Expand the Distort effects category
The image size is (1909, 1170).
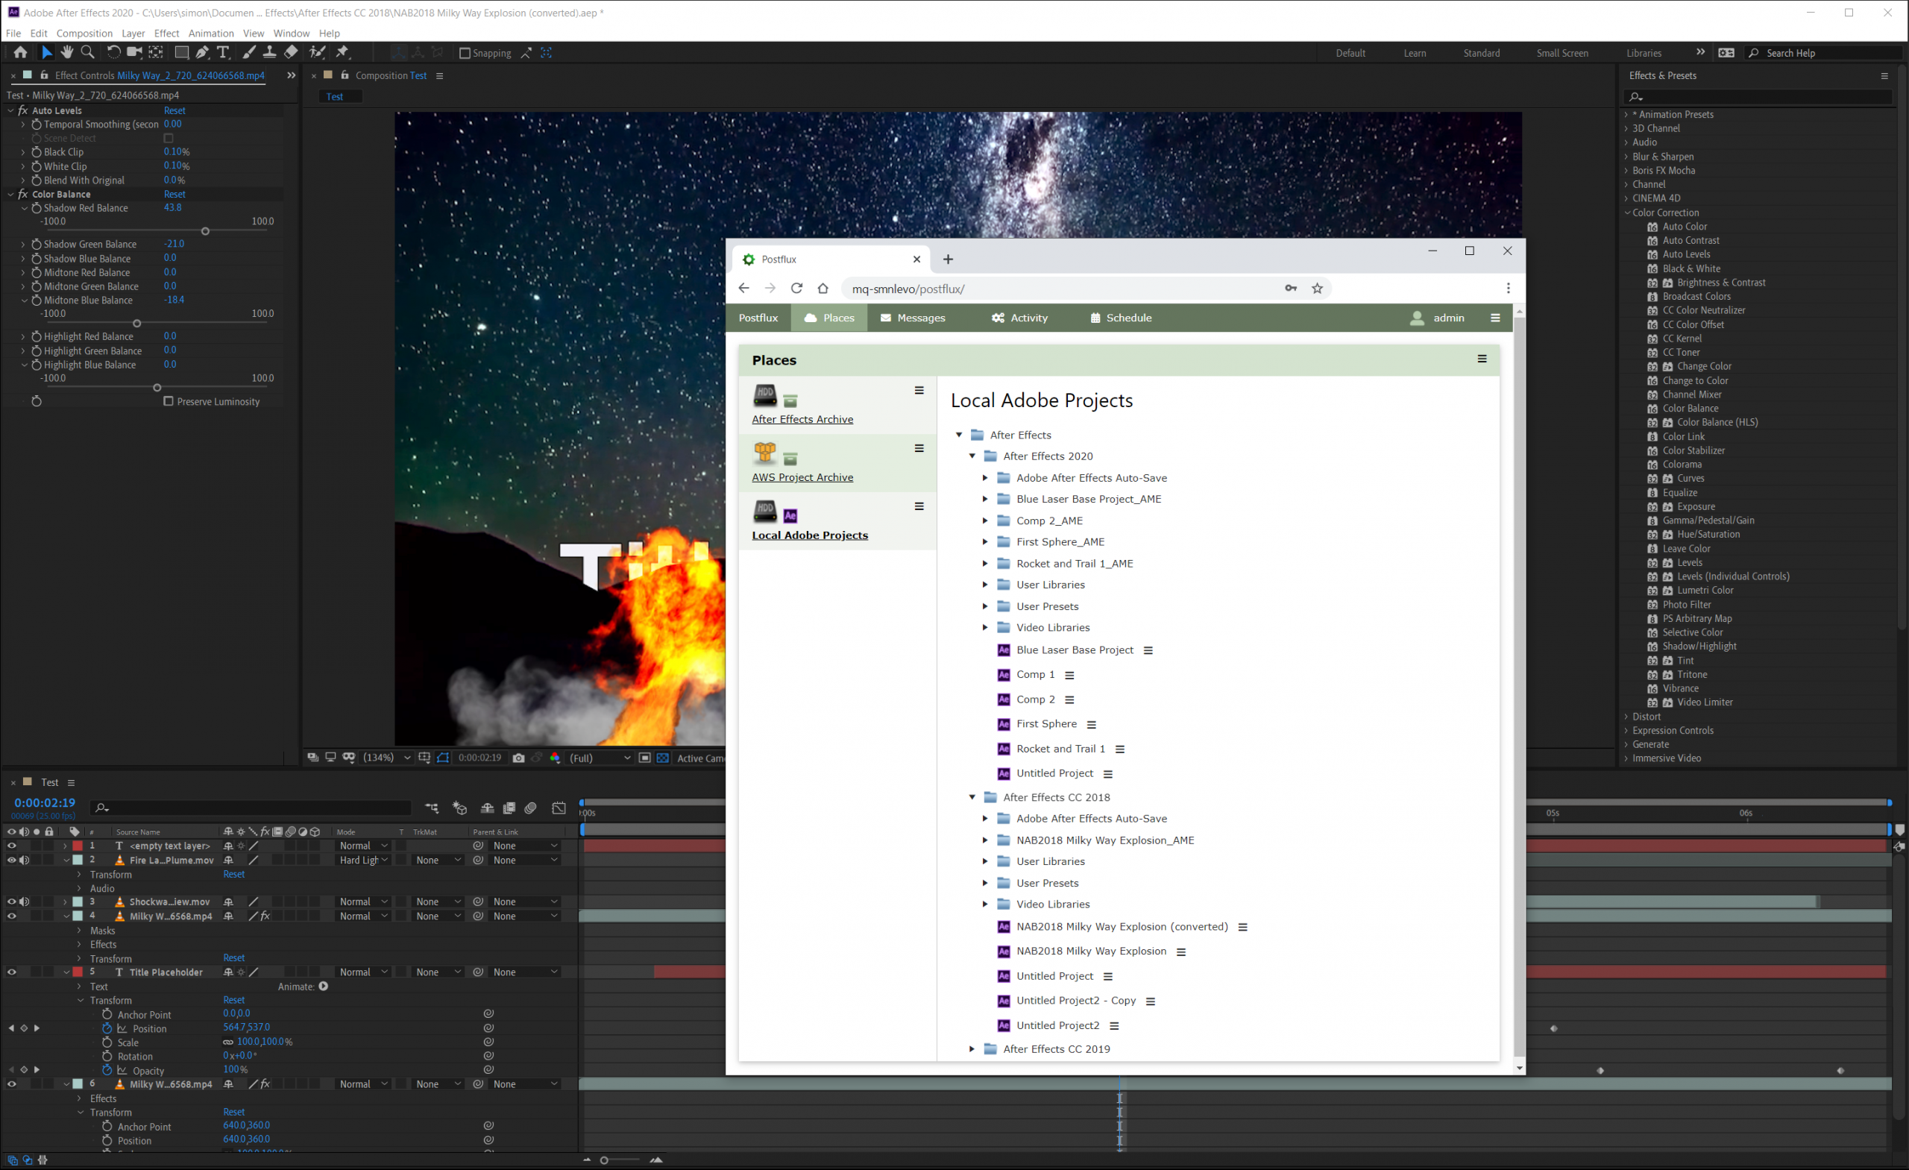pyautogui.click(x=1627, y=717)
